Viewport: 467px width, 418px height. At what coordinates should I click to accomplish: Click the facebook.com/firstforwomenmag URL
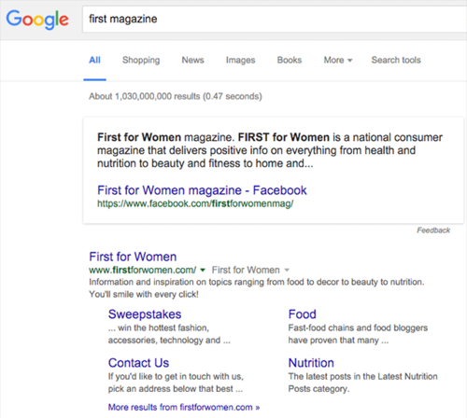[x=195, y=204]
